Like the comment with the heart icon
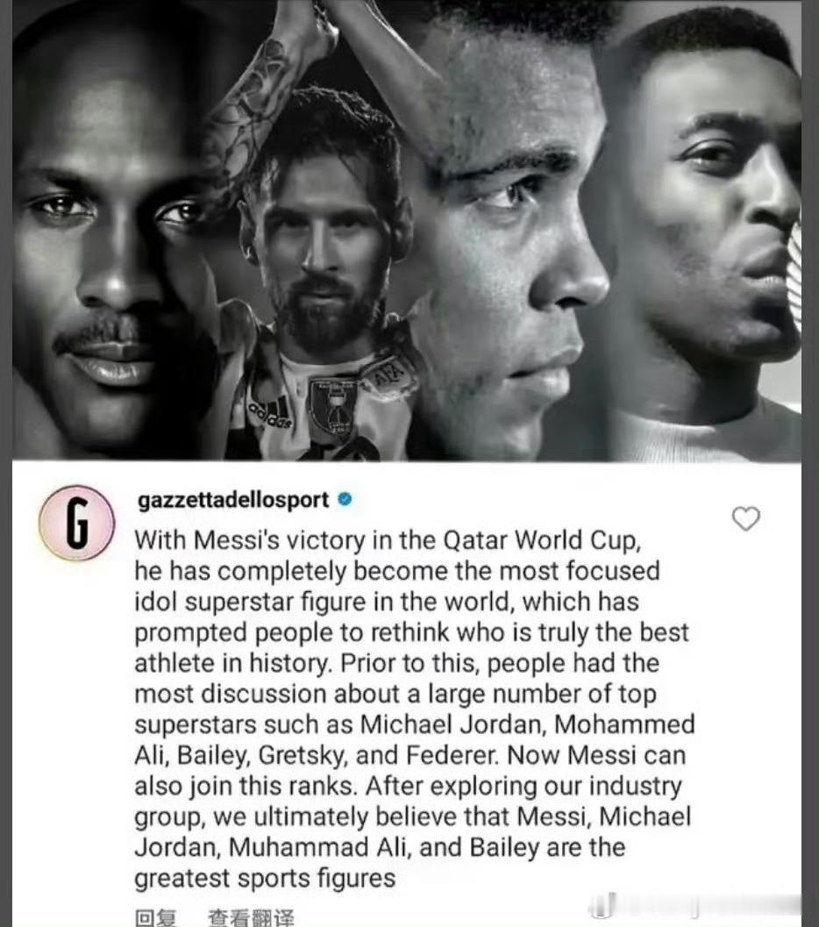 pos(745,519)
